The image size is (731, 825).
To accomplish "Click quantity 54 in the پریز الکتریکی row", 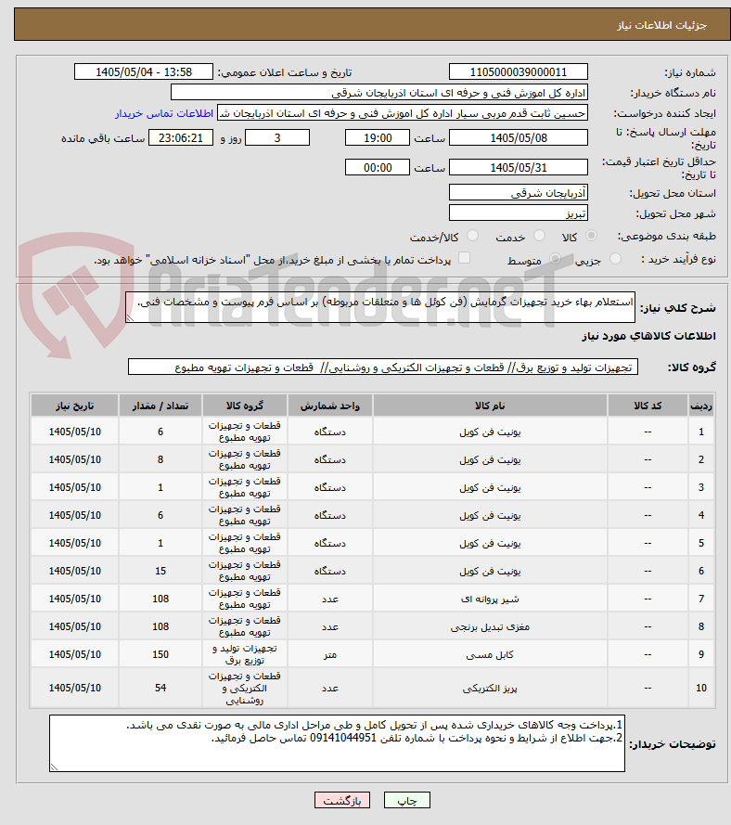I will tap(160, 688).
